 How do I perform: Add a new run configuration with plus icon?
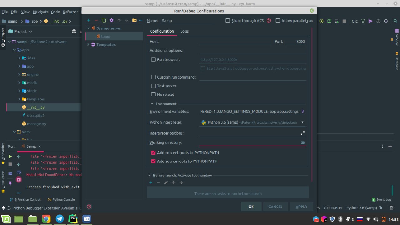pos(88,20)
